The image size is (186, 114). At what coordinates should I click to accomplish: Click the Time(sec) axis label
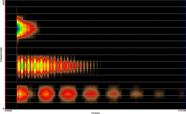point(95,113)
